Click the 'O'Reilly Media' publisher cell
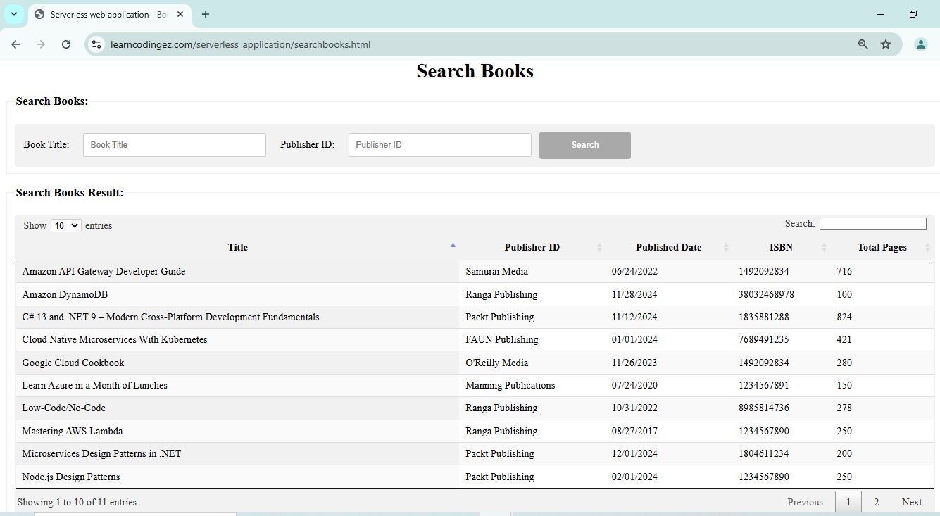Image resolution: width=940 pixels, height=516 pixels. pyautogui.click(x=532, y=363)
